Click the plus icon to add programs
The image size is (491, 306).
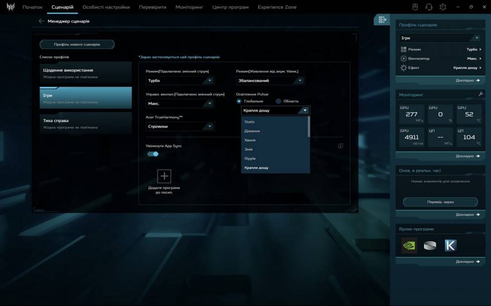164,176
